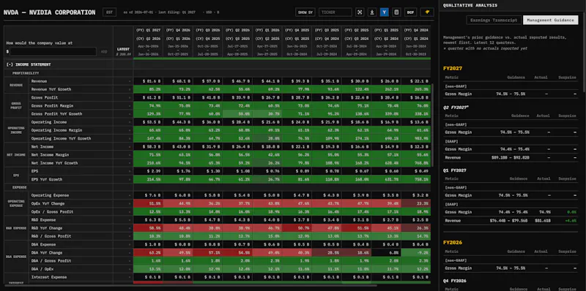Screen dimensions: 586x291
Task: Select the OpEx YoY Change row label
Action: 48,204
